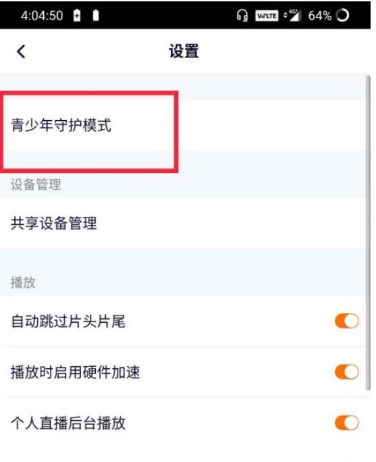The image size is (376, 462).
Task: Tap the 4:04:50 clock in status bar
Action: tap(42, 16)
